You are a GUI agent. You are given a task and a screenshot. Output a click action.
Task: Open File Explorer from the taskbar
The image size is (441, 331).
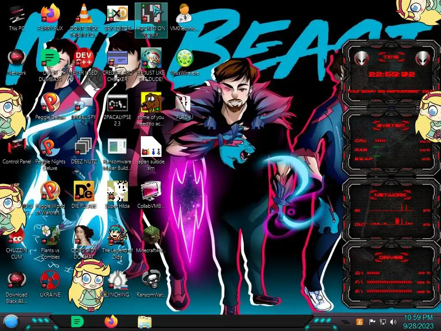(145, 322)
